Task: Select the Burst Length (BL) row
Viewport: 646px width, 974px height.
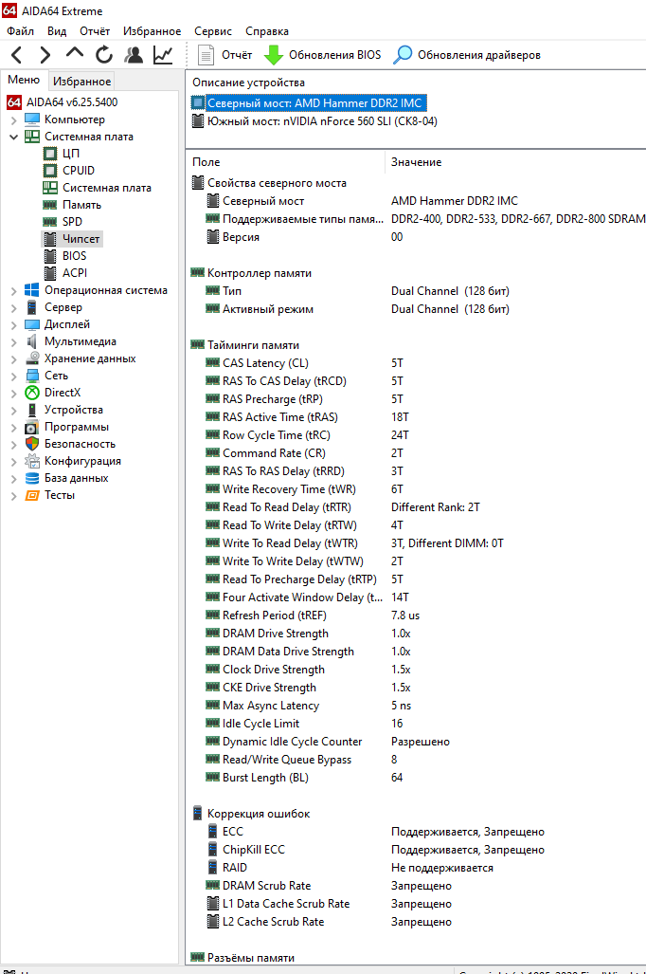Action: pos(416,777)
